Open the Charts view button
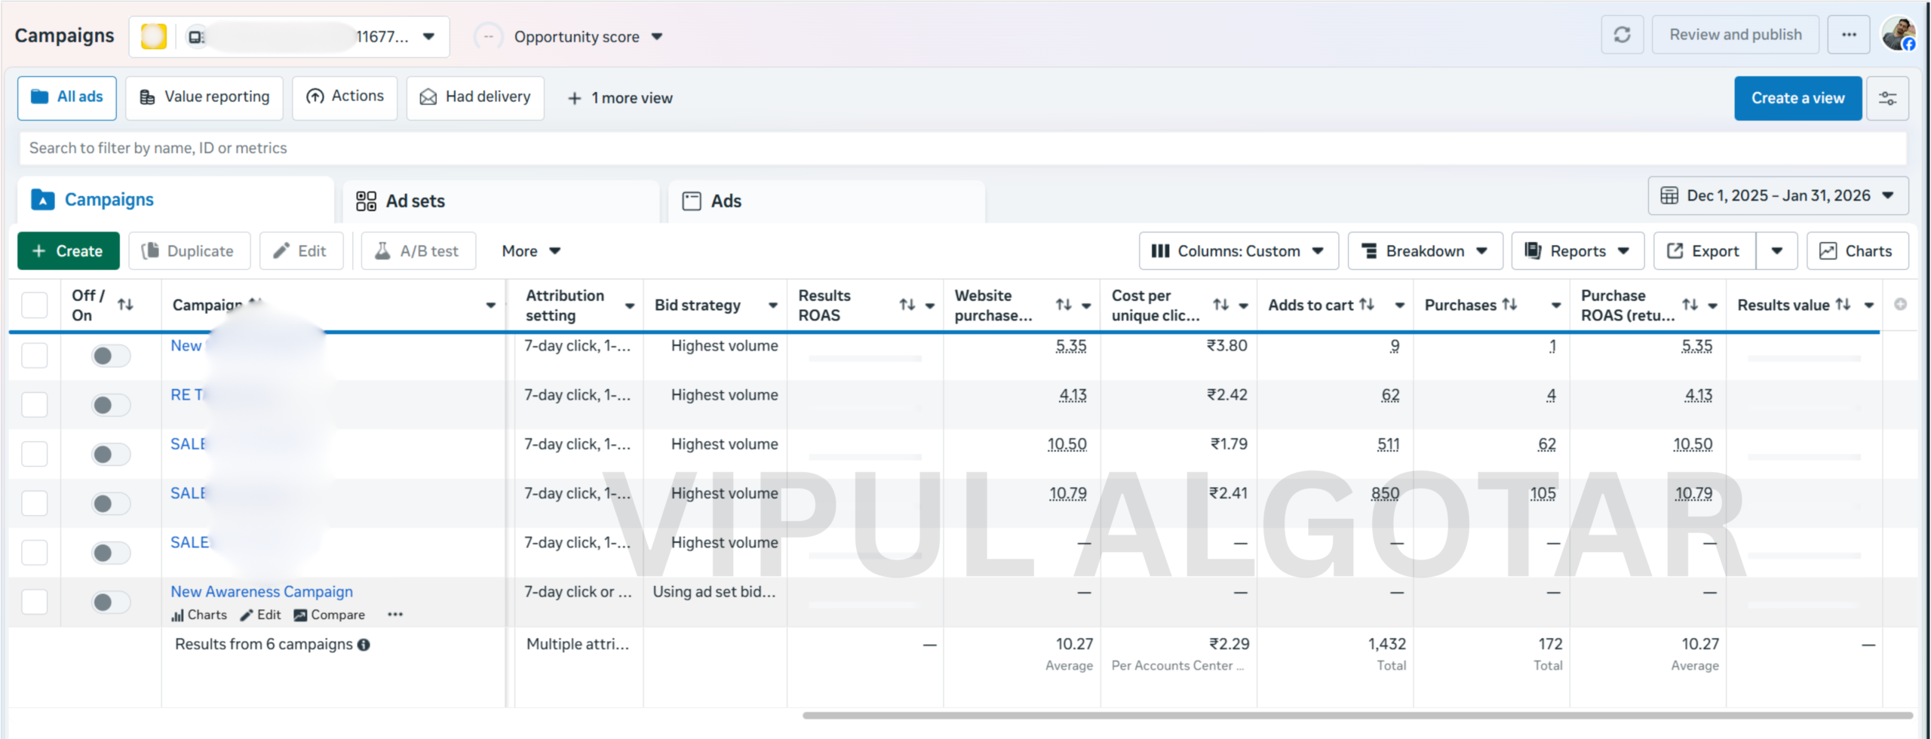Image resolution: width=1931 pixels, height=739 pixels. tap(1857, 251)
